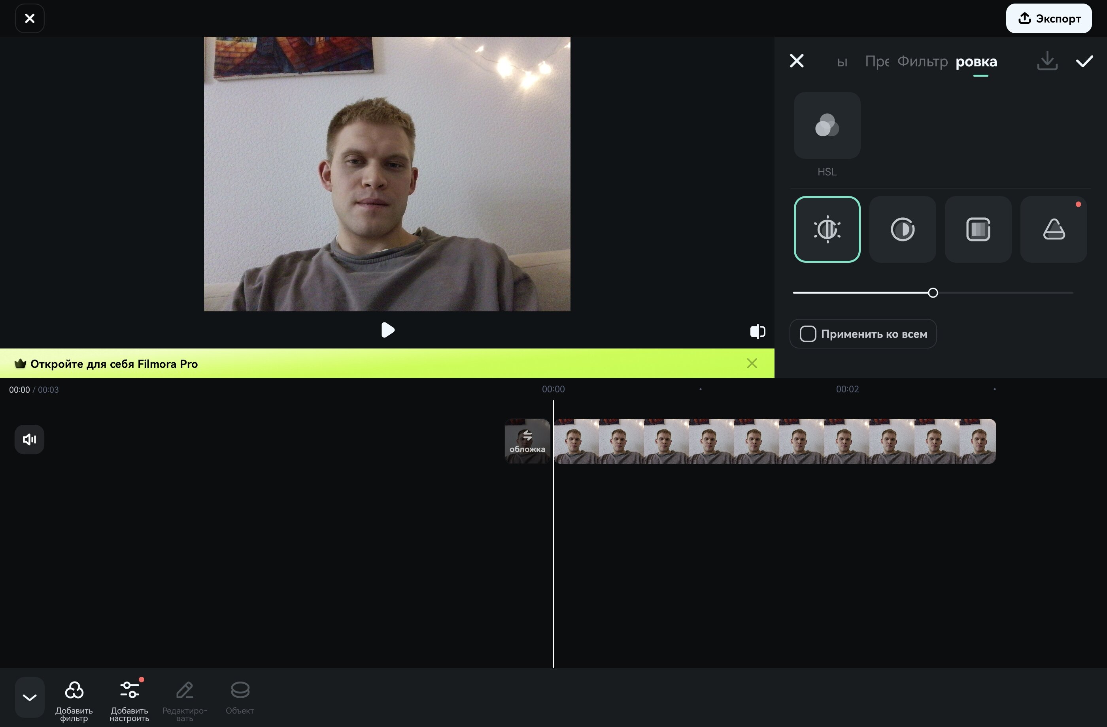This screenshot has width=1107, height=727.
Task: Click the download preset icon
Action: (x=1047, y=61)
